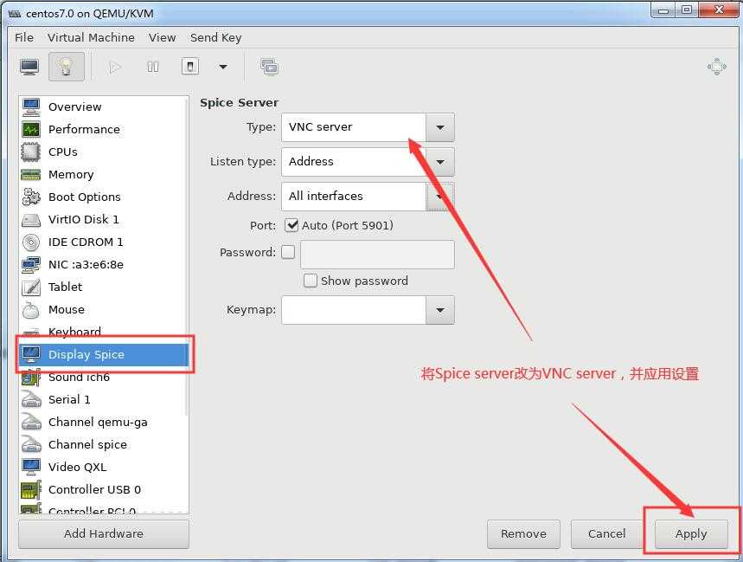Apply the display settings
The width and height of the screenshot is (743, 562).
pos(691,534)
